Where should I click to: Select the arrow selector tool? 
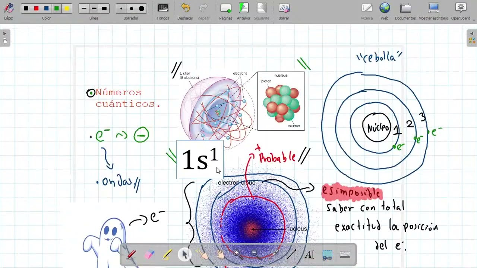pos(184,255)
